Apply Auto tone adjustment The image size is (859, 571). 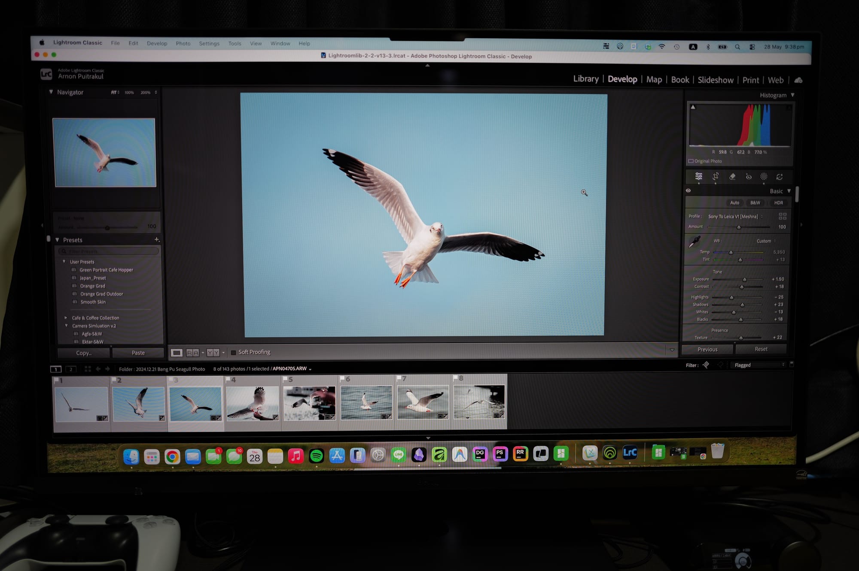(x=735, y=203)
